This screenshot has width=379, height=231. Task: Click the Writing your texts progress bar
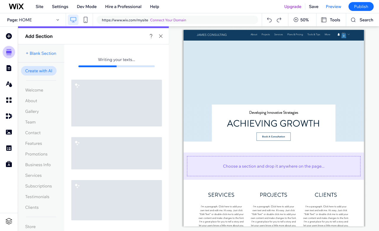tap(117, 66)
